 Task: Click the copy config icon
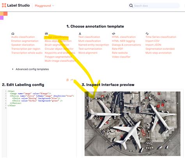point(68,80)
